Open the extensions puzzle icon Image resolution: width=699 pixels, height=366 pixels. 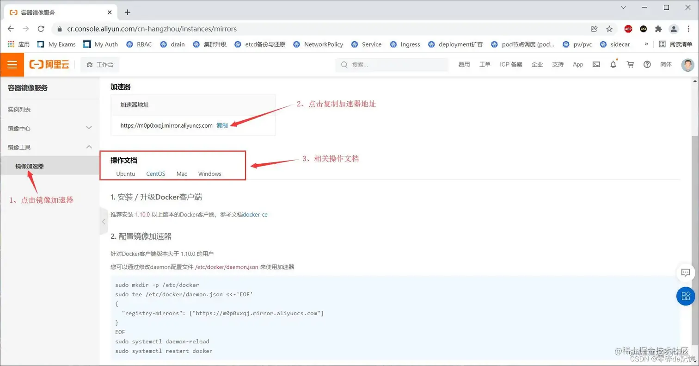pyautogui.click(x=659, y=29)
